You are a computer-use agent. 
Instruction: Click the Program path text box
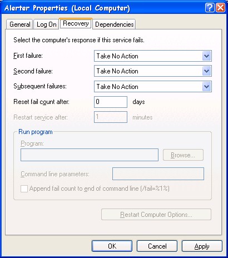coord(90,155)
